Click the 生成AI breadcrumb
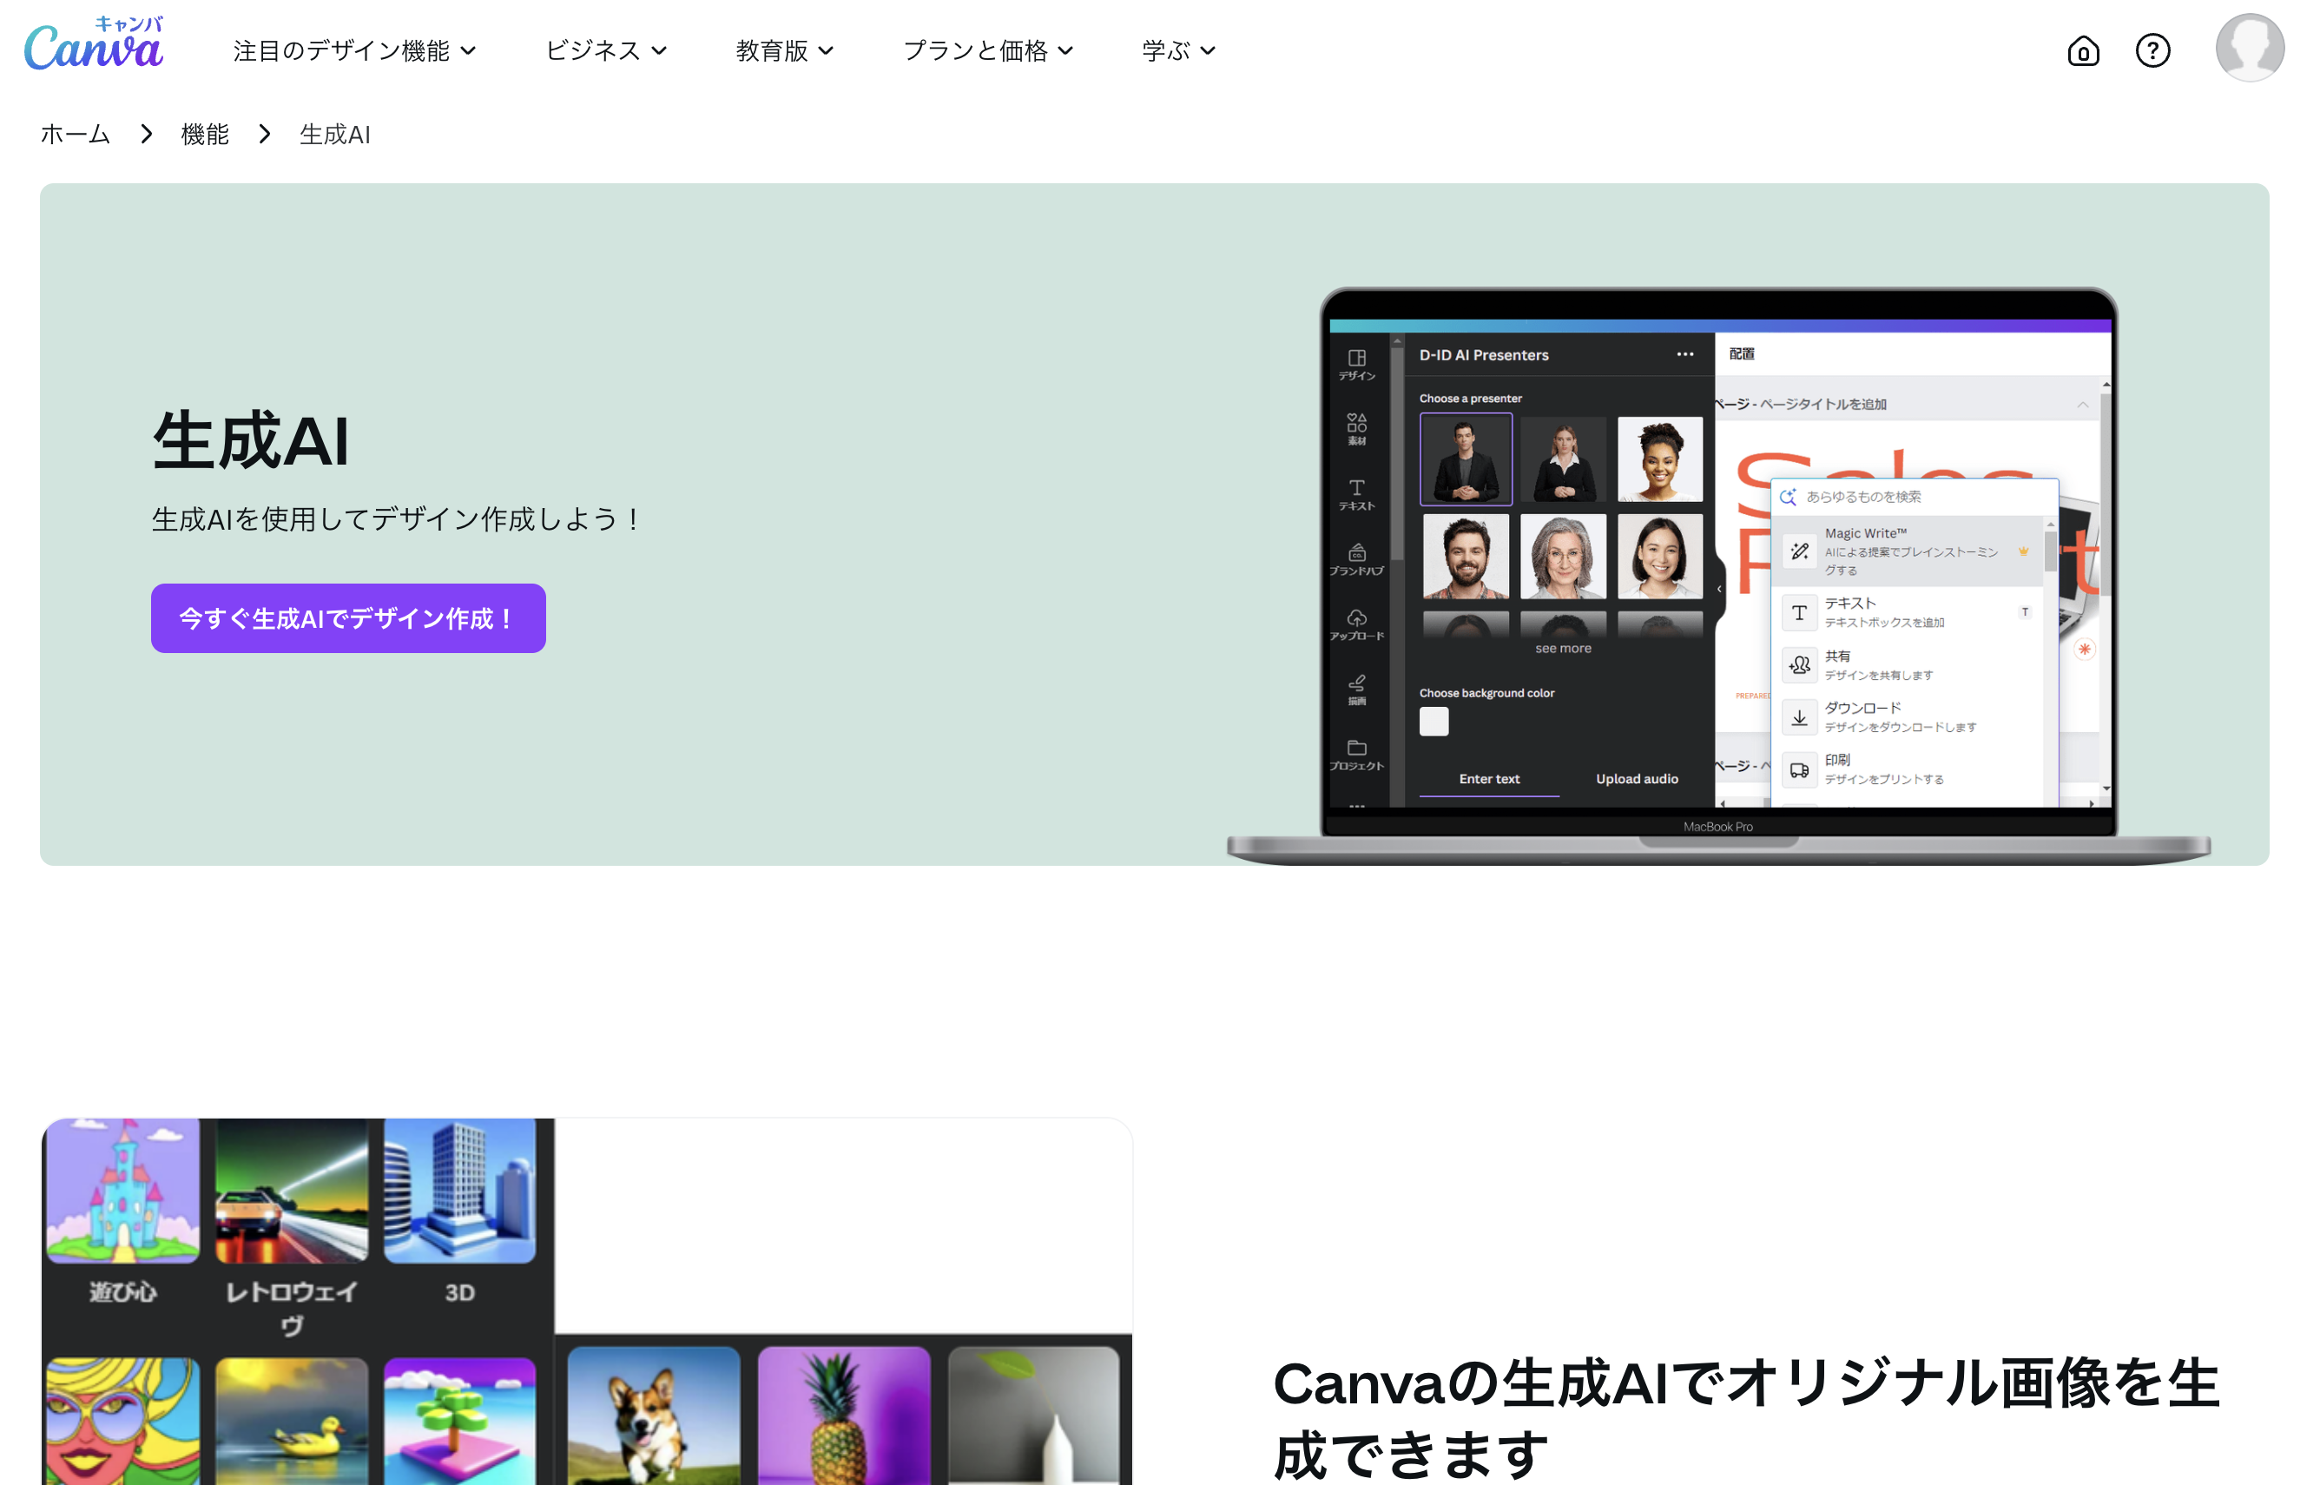This screenshot has height=1485, width=2320. coord(334,134)
